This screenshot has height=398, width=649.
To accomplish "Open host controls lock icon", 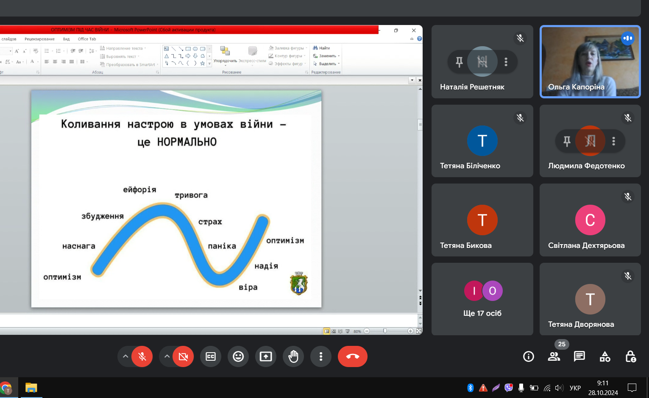I will (x=630, y=356).
